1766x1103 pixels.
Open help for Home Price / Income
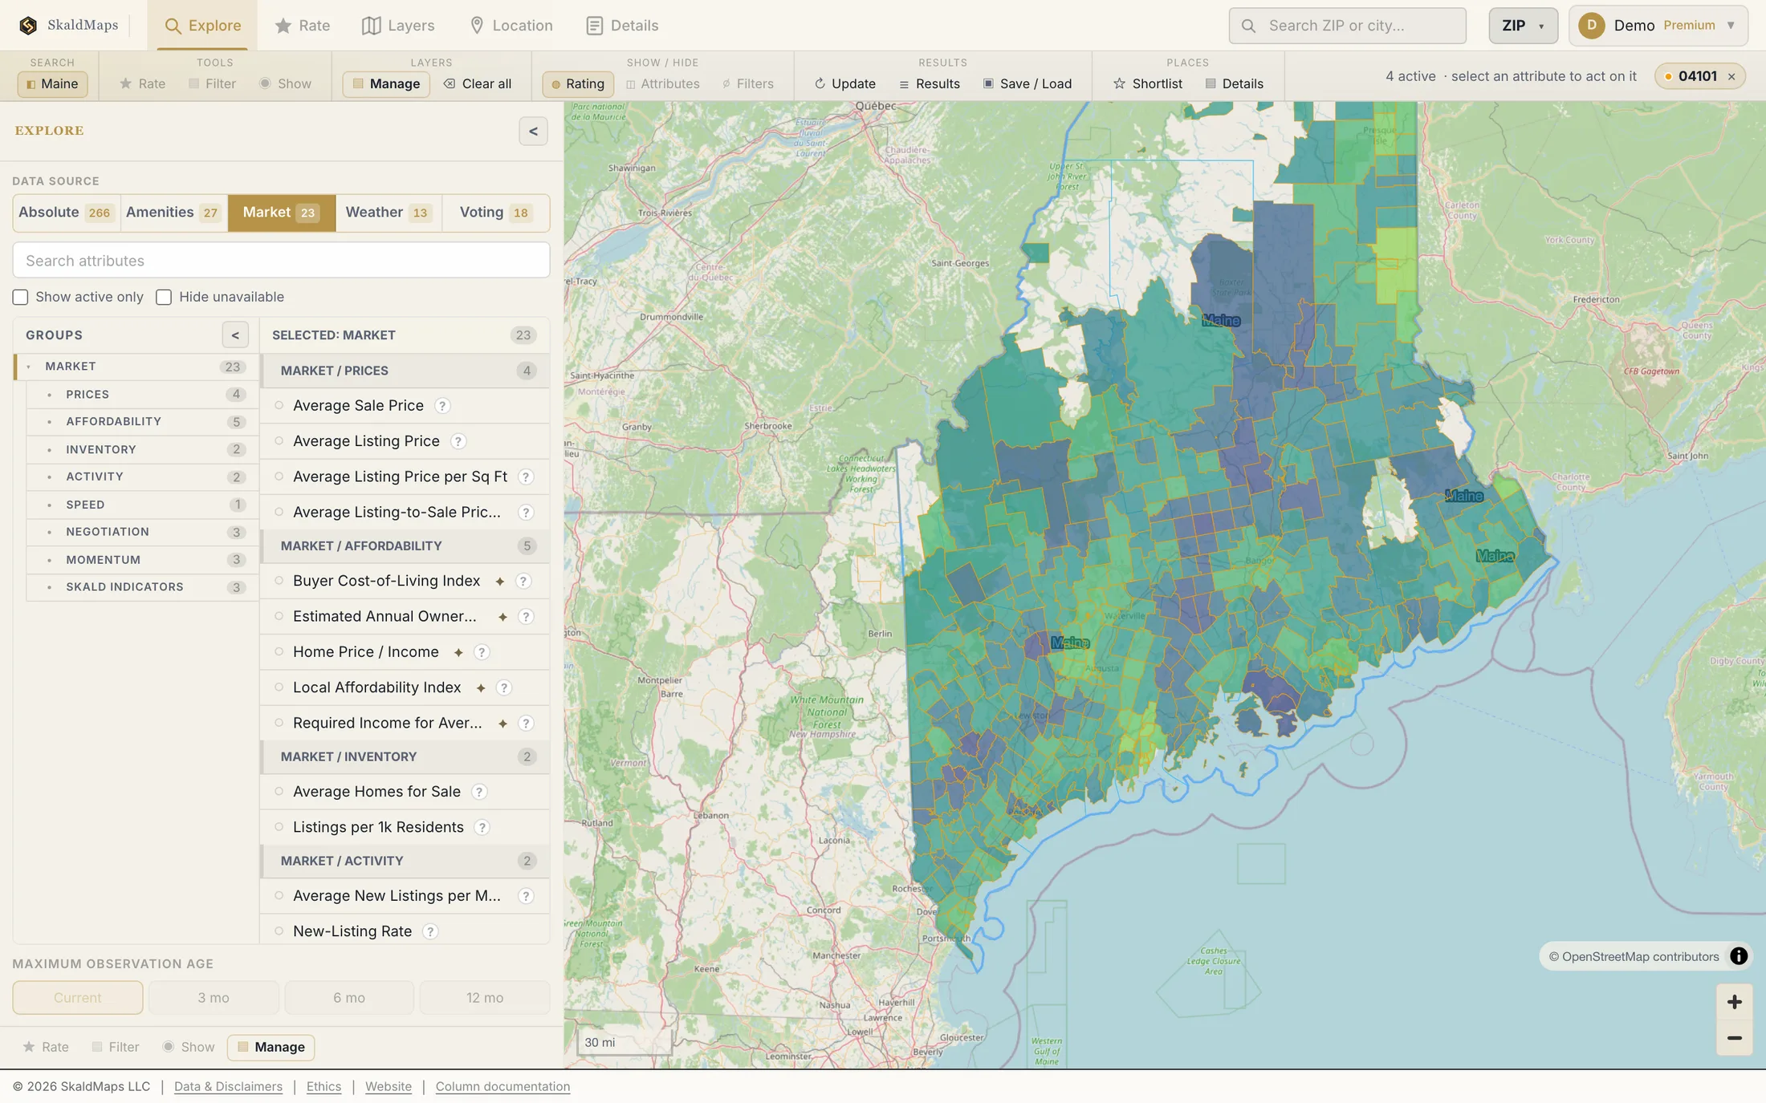[482, 652]
